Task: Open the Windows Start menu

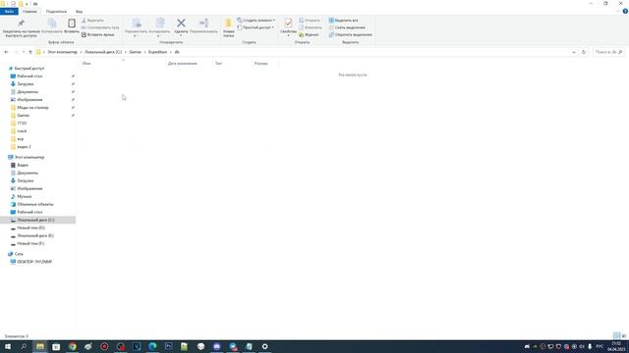Action: pos(8,346)
